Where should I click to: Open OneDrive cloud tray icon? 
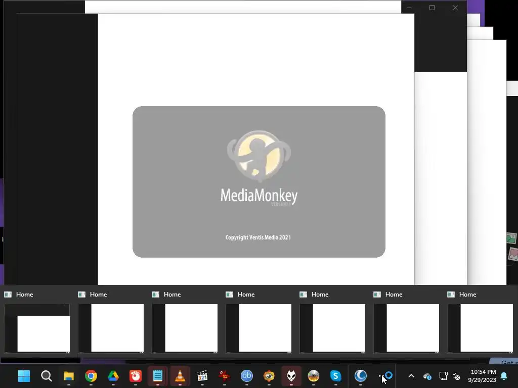427,376
